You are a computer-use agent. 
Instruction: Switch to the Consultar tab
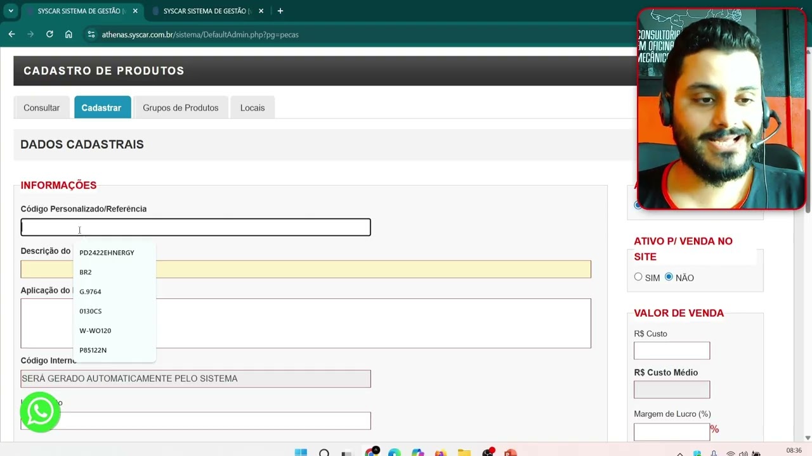[x=41, y=108]
